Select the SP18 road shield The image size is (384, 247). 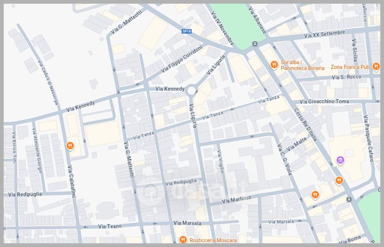pos(187,31)
